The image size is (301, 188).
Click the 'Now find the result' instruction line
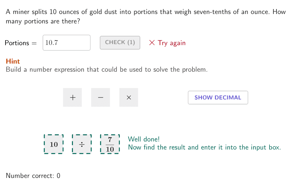pos(204,147)
